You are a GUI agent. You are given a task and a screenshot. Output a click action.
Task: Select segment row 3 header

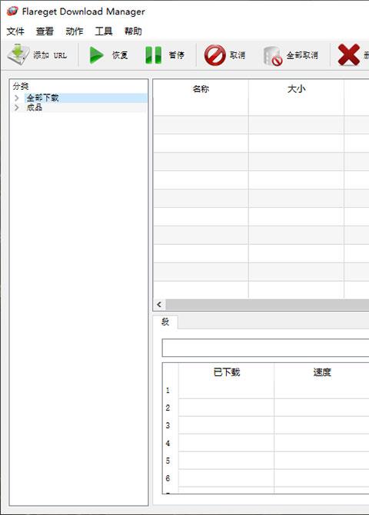click(x=168, y=426)
